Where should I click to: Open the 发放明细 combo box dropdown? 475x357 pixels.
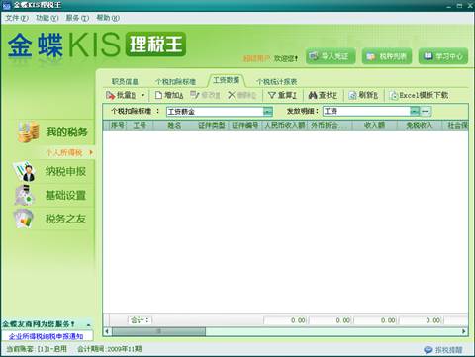click(415, 111)
